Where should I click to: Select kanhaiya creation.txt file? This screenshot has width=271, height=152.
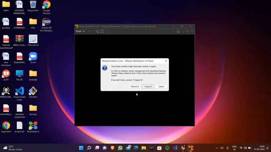pos(19,111)
